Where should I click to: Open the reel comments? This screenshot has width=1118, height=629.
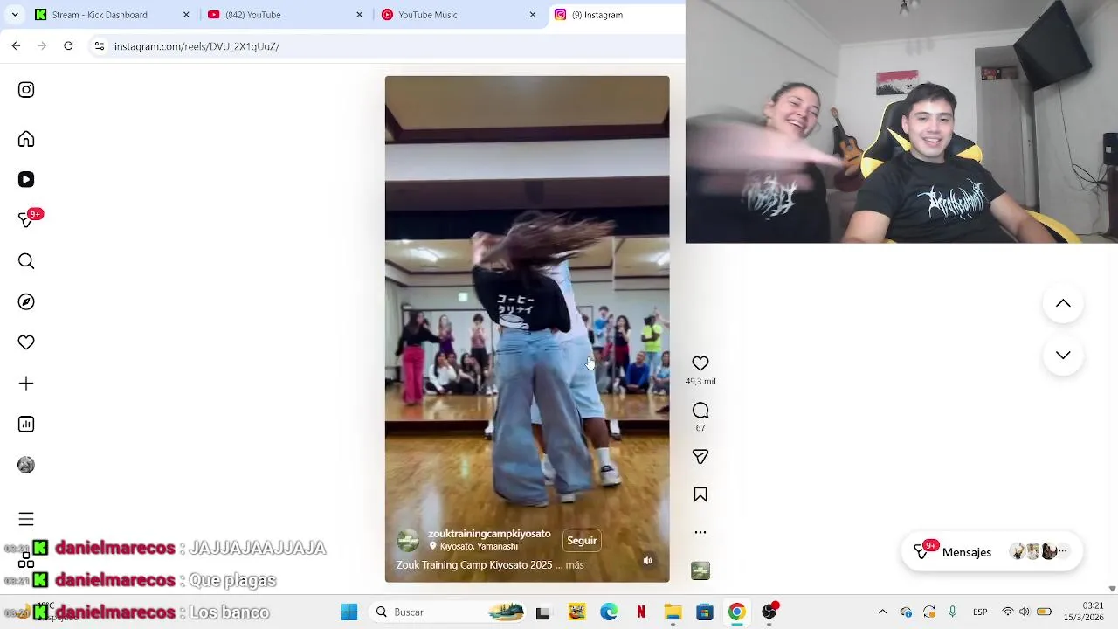(x=700, y=411)
